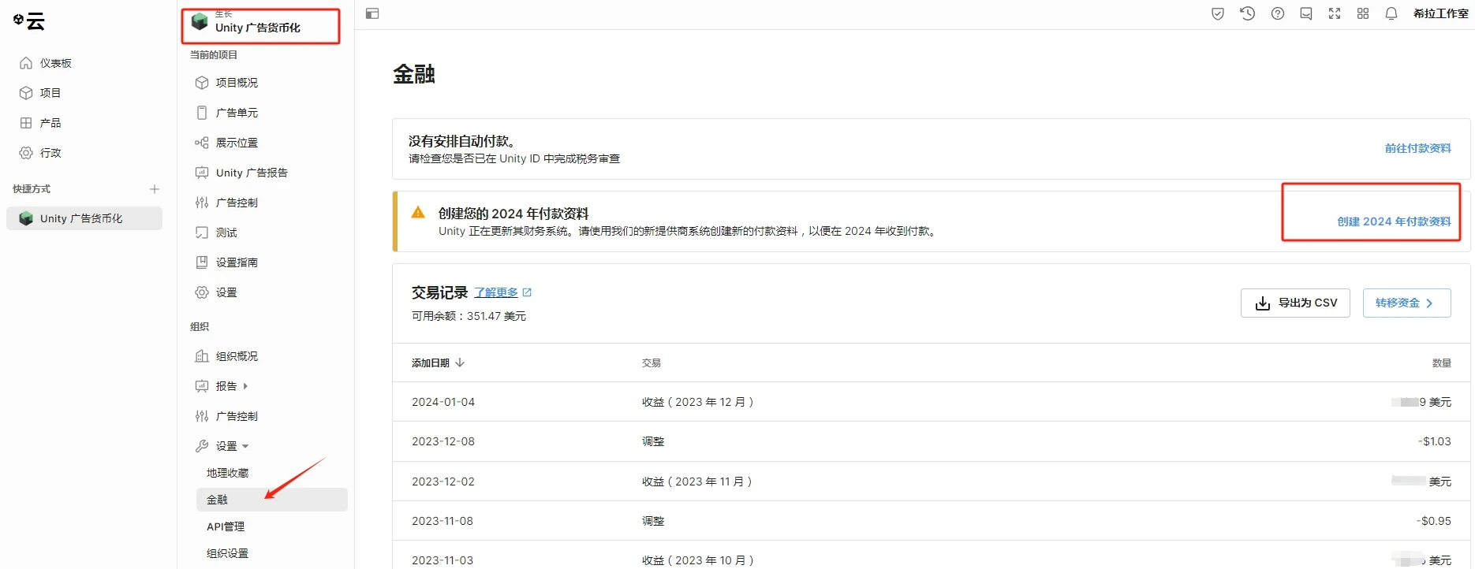Open the 希拉工作室 account menu

[1440, 13]
